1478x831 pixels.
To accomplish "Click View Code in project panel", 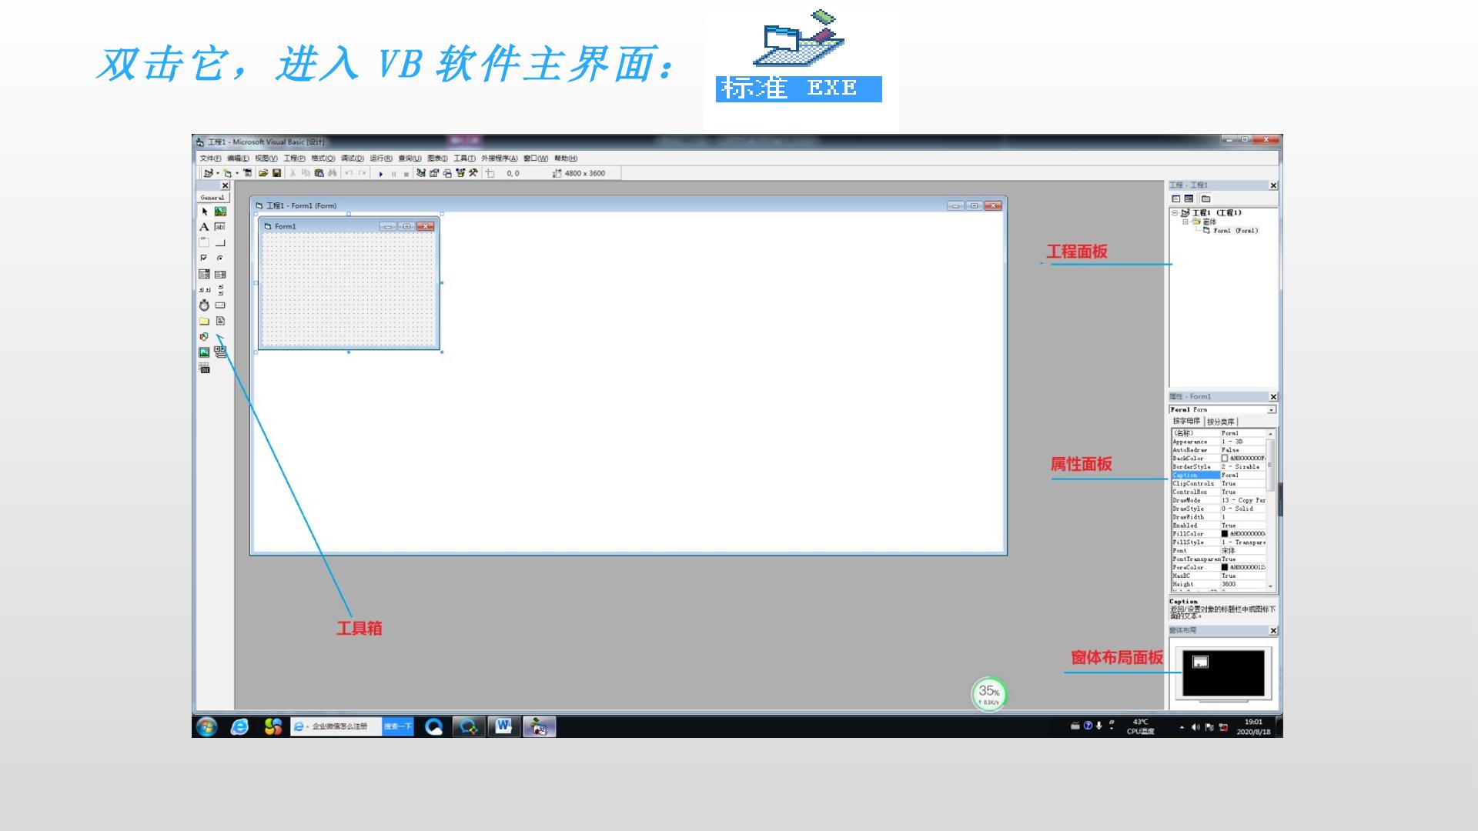I will pyautogui.click(x=1176, y=199).
